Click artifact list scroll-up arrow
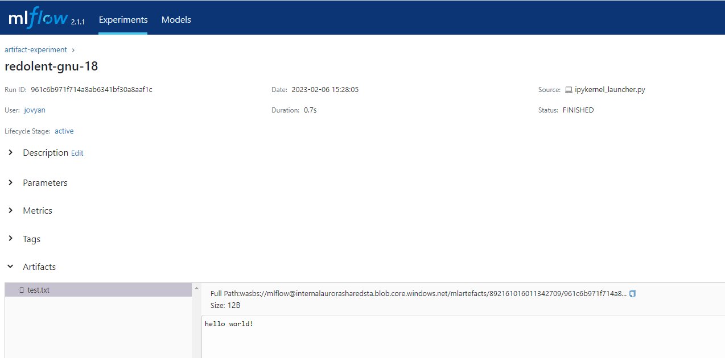 tap(197, 289)
